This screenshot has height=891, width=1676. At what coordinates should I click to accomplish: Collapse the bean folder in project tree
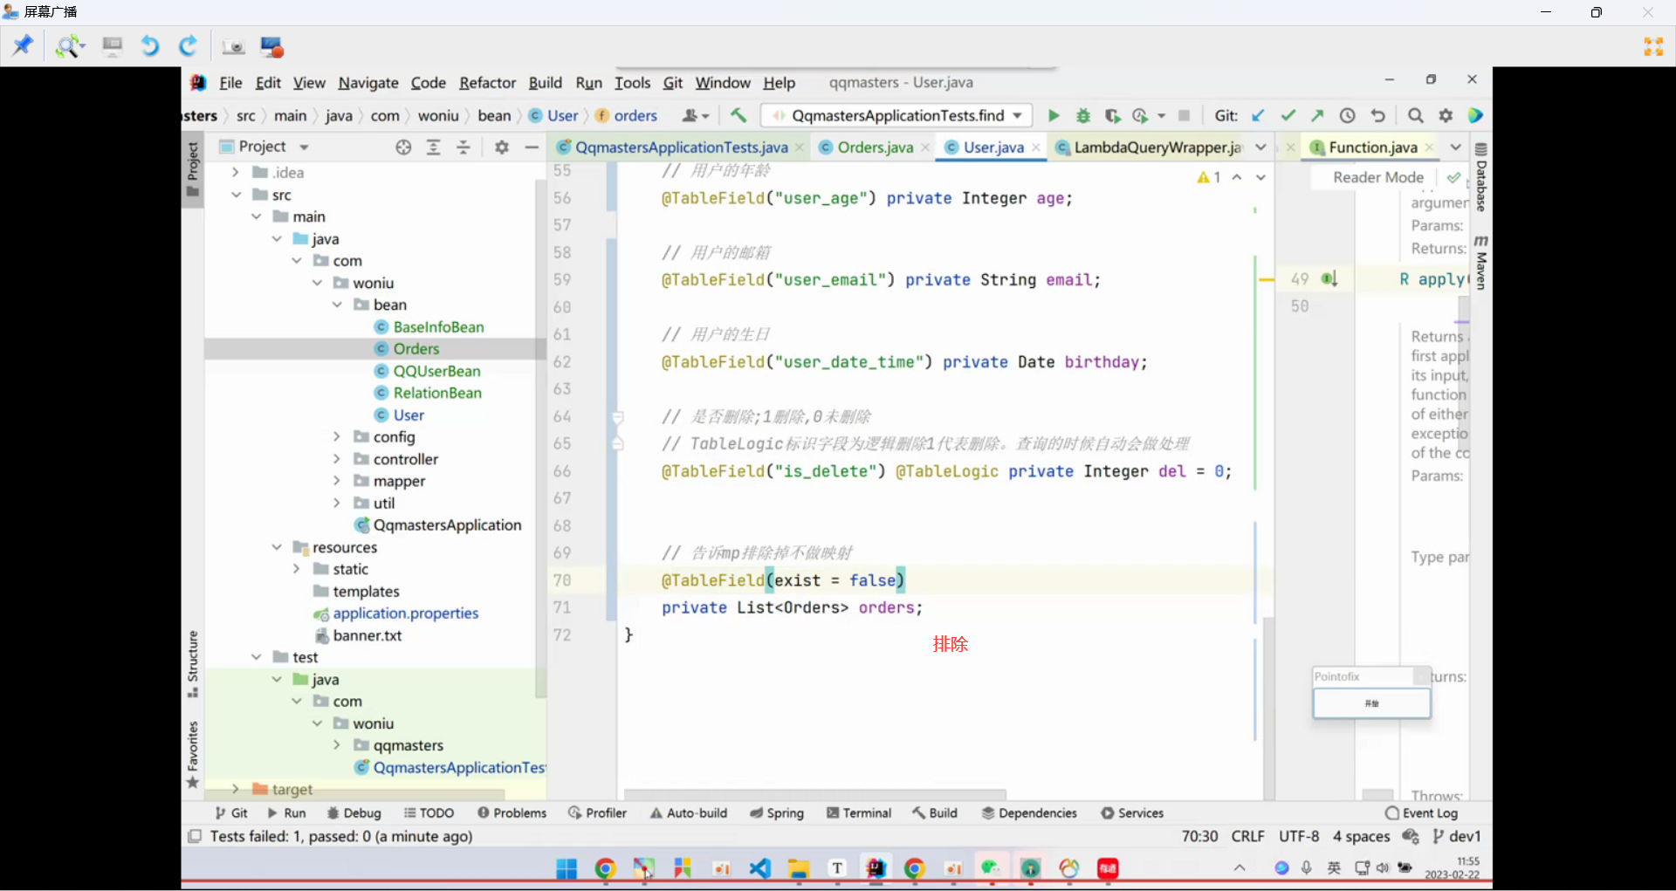click(337, 305)
